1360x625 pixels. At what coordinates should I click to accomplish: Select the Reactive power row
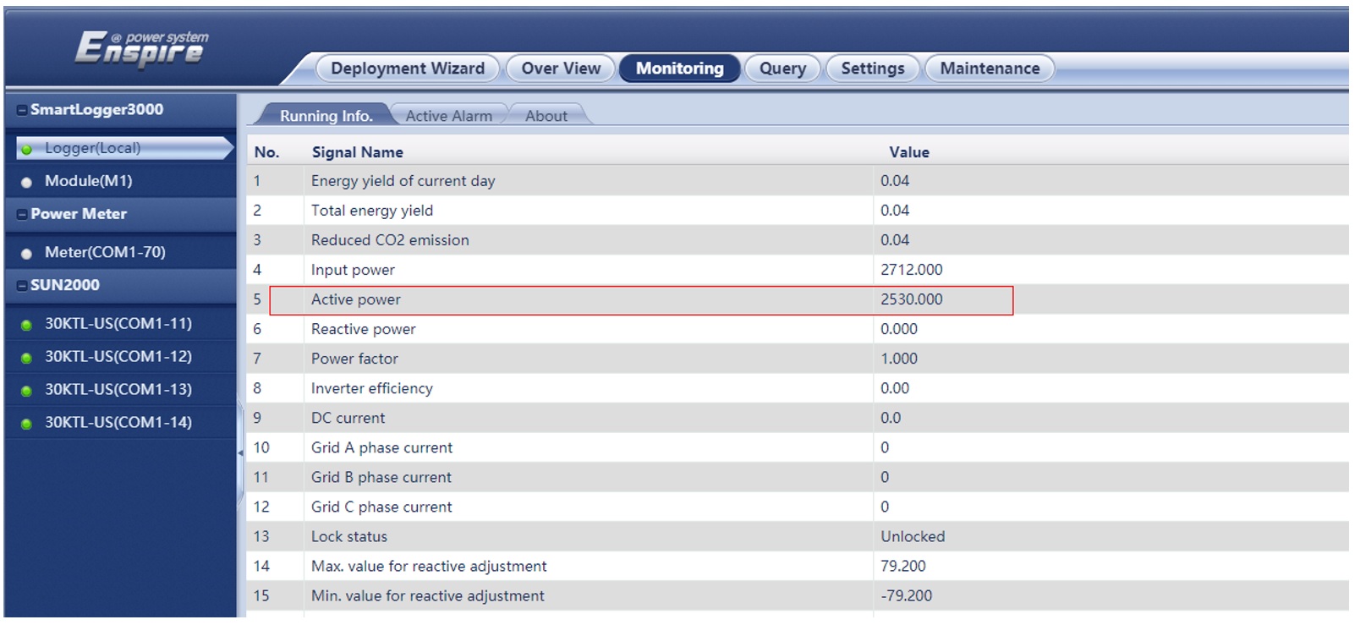(x=797, y=329)
